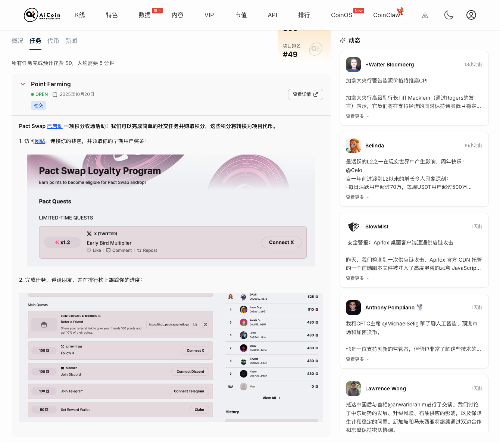The height and width of the screenshot is (443, 500).
Task: Collapse the Point Farming section
Action: point(23,84)
